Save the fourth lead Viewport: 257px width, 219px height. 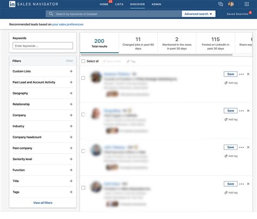click(x=230, y=184)
